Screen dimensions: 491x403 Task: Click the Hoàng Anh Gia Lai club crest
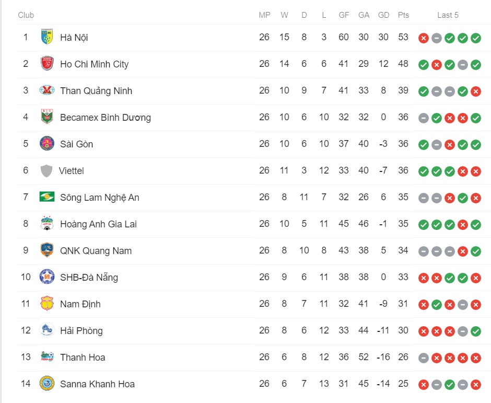[47, 223]
